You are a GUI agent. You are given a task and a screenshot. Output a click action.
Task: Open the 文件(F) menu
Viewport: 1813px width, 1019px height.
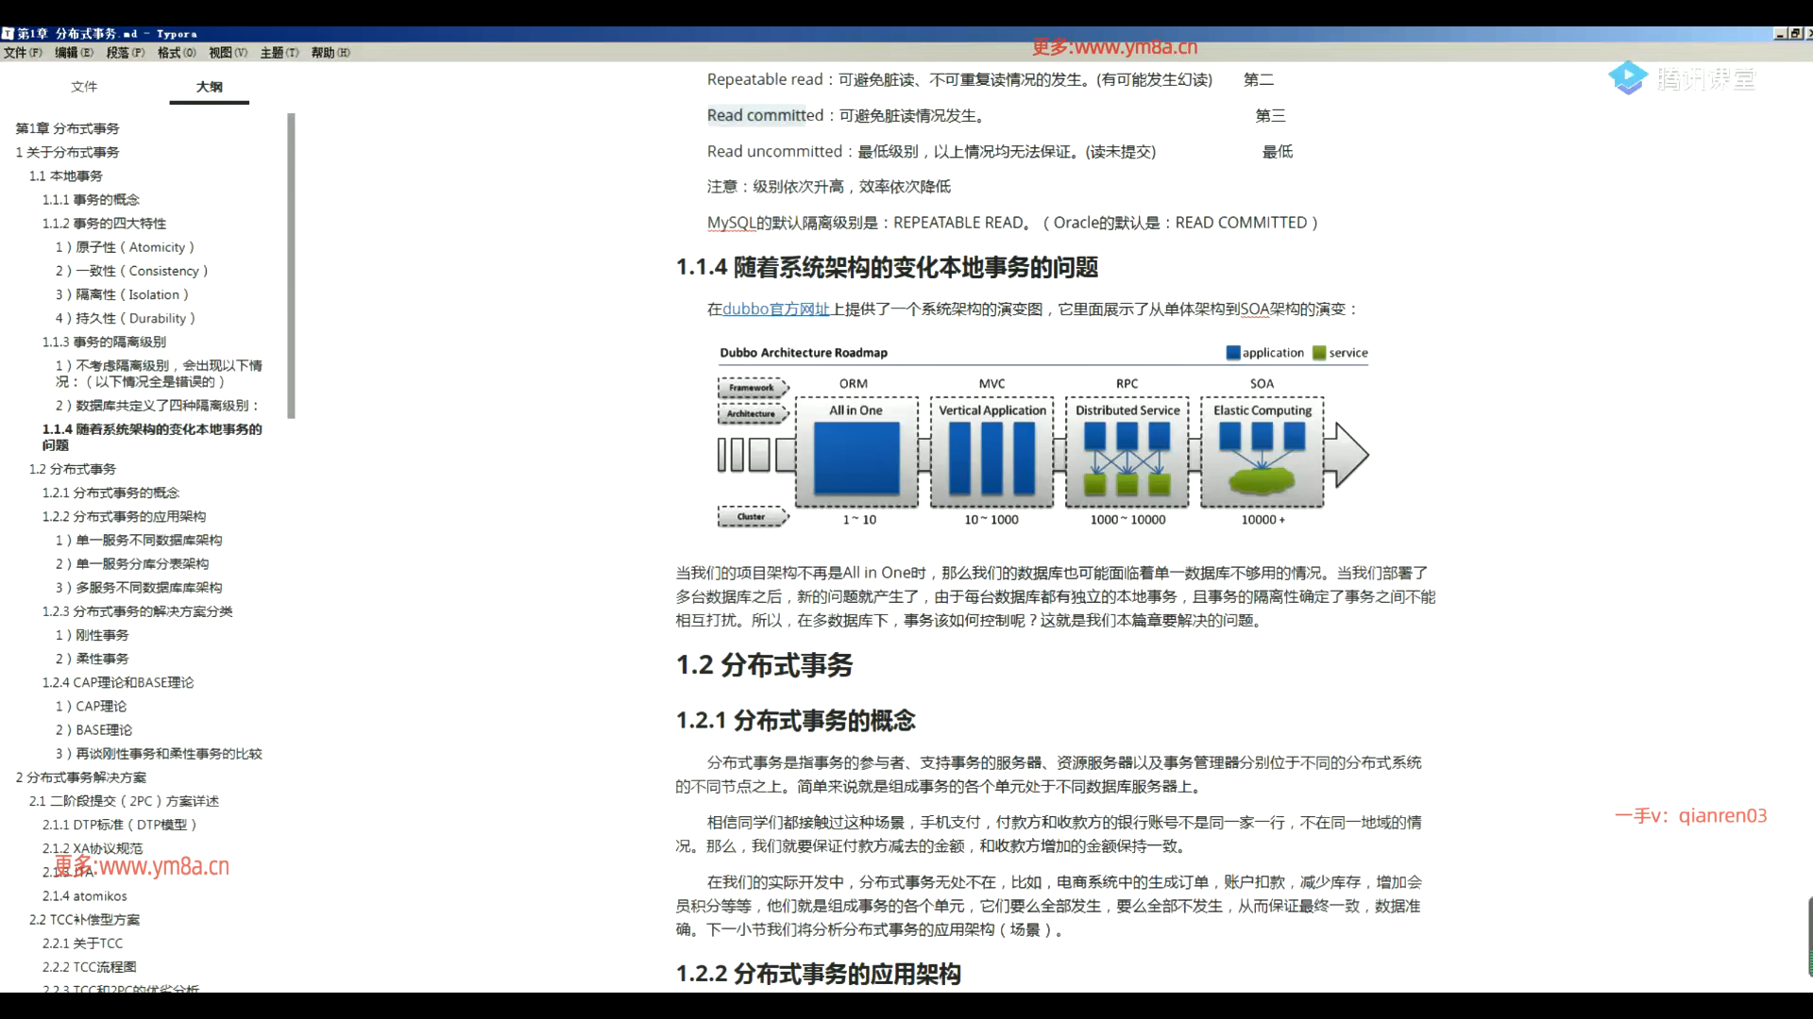coord(23,53)
